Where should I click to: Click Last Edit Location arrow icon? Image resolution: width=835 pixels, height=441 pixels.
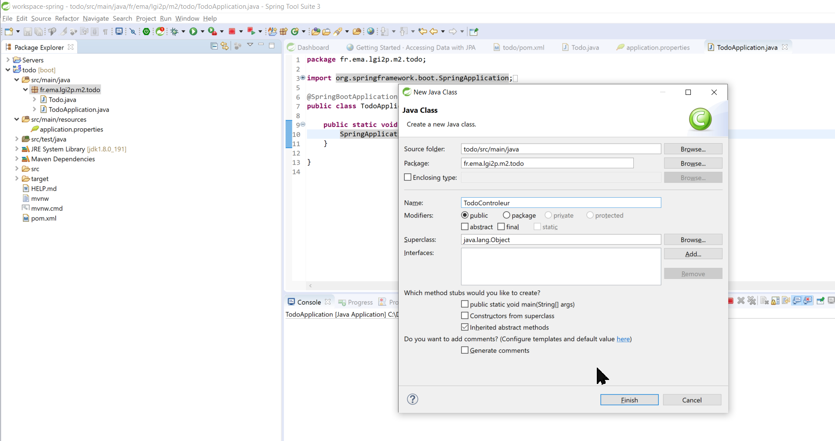422,32
